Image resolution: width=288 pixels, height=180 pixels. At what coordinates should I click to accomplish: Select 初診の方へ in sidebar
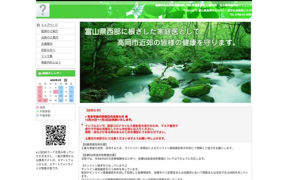(48, 50)
